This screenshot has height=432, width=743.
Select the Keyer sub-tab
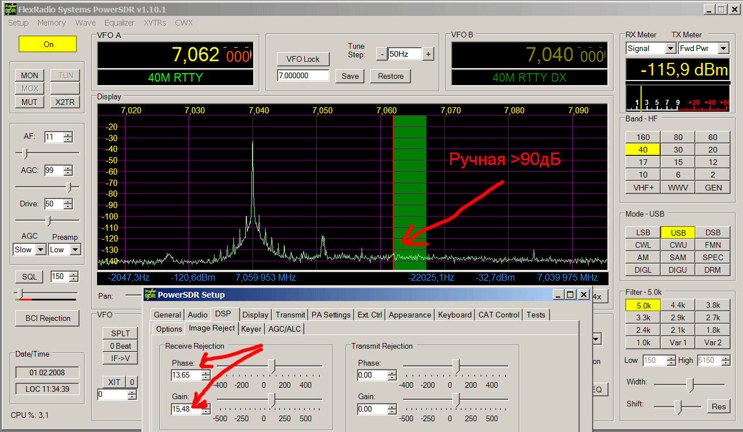coord(251,328)
